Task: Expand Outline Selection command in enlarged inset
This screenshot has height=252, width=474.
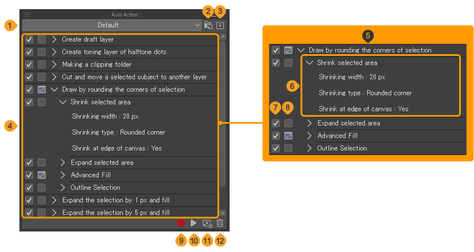Action: coord(310,148)
